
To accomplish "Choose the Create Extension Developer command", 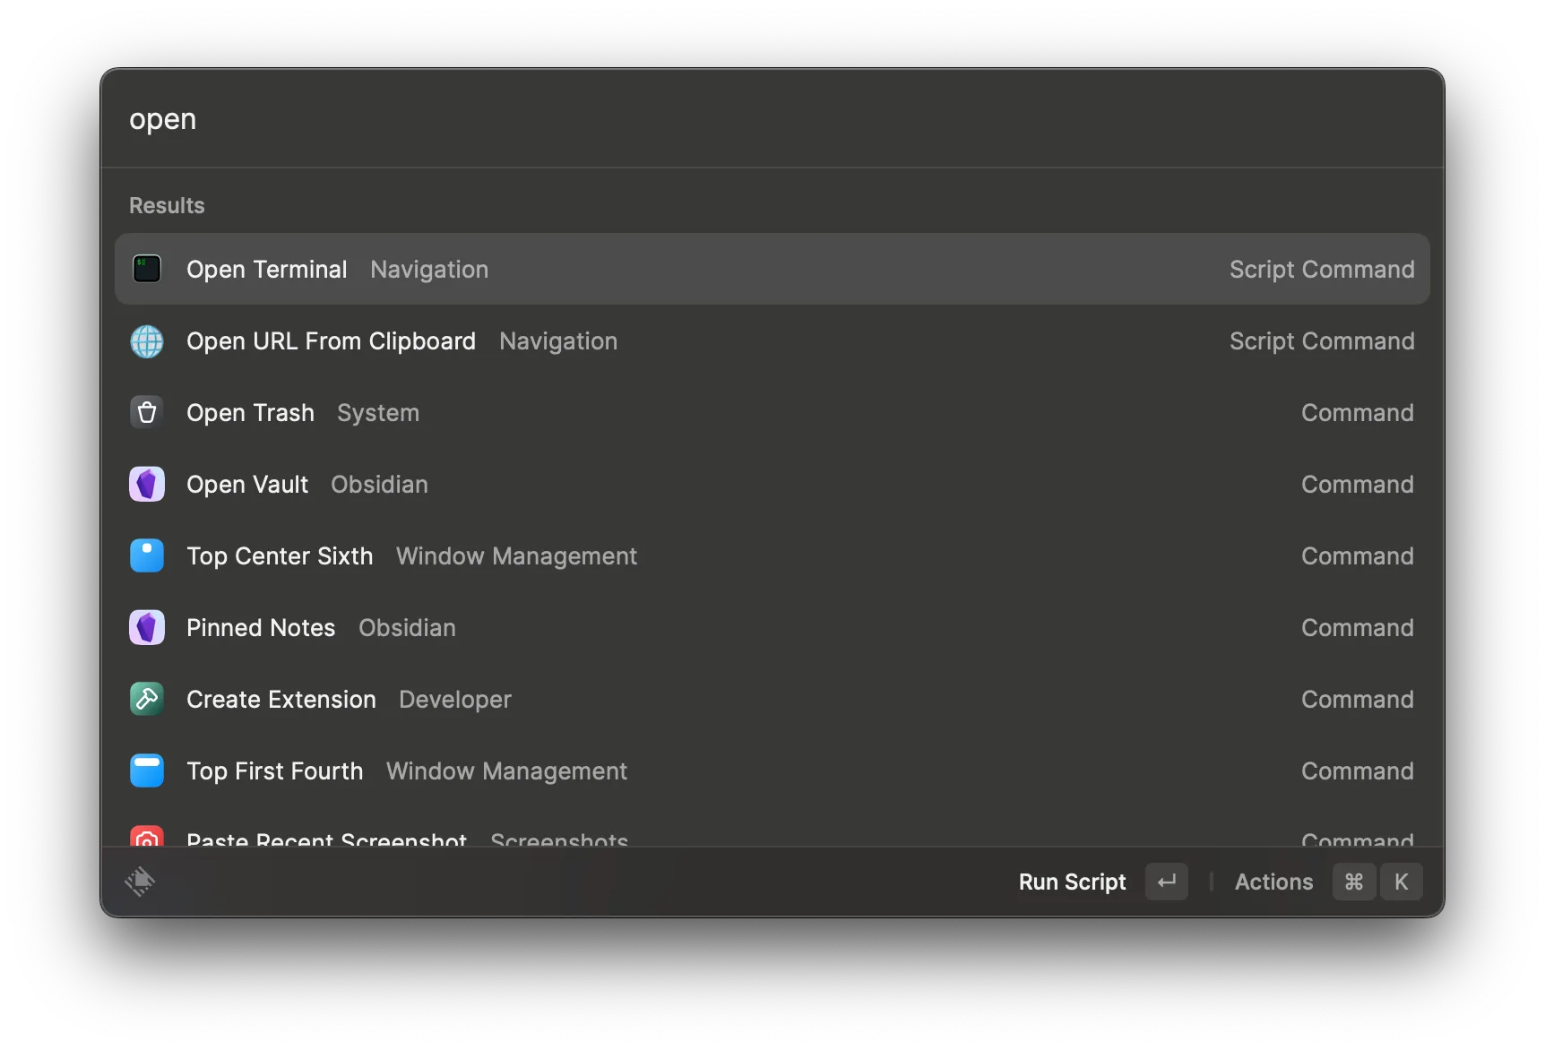I will pos(771,699).
